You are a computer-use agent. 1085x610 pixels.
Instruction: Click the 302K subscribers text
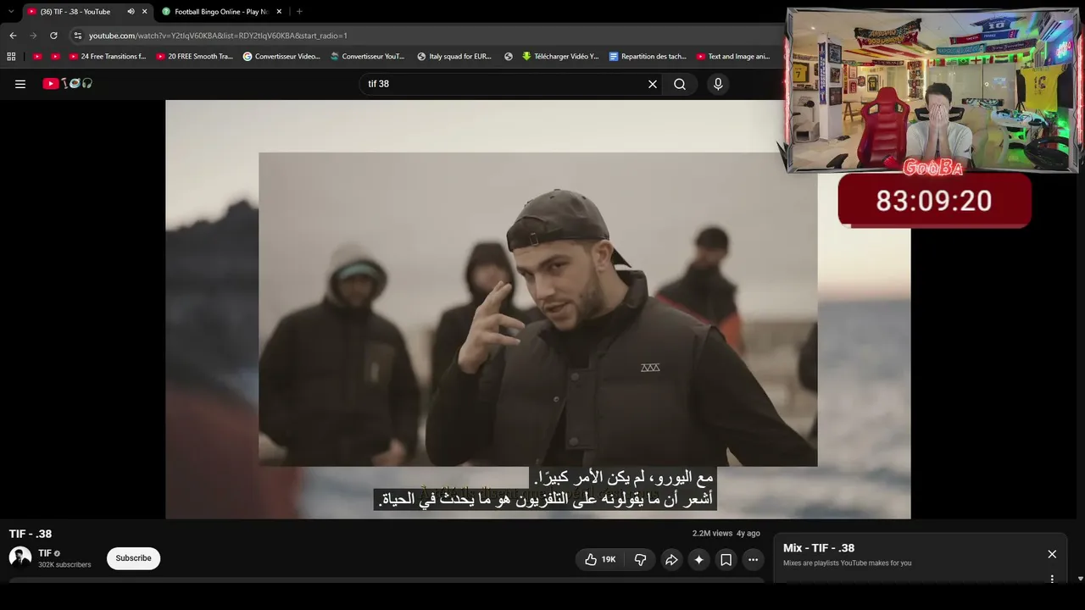(64, 565)
